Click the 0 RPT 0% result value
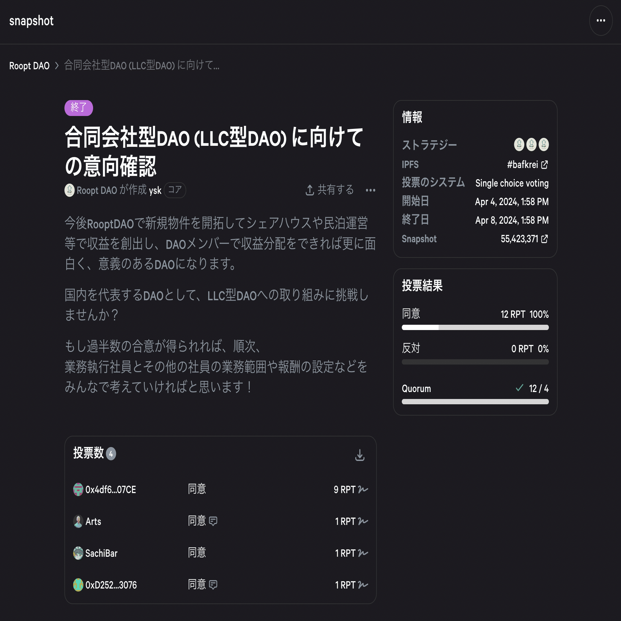The width and height of the screenshot is (621, 621). click(x=530, y=349)
